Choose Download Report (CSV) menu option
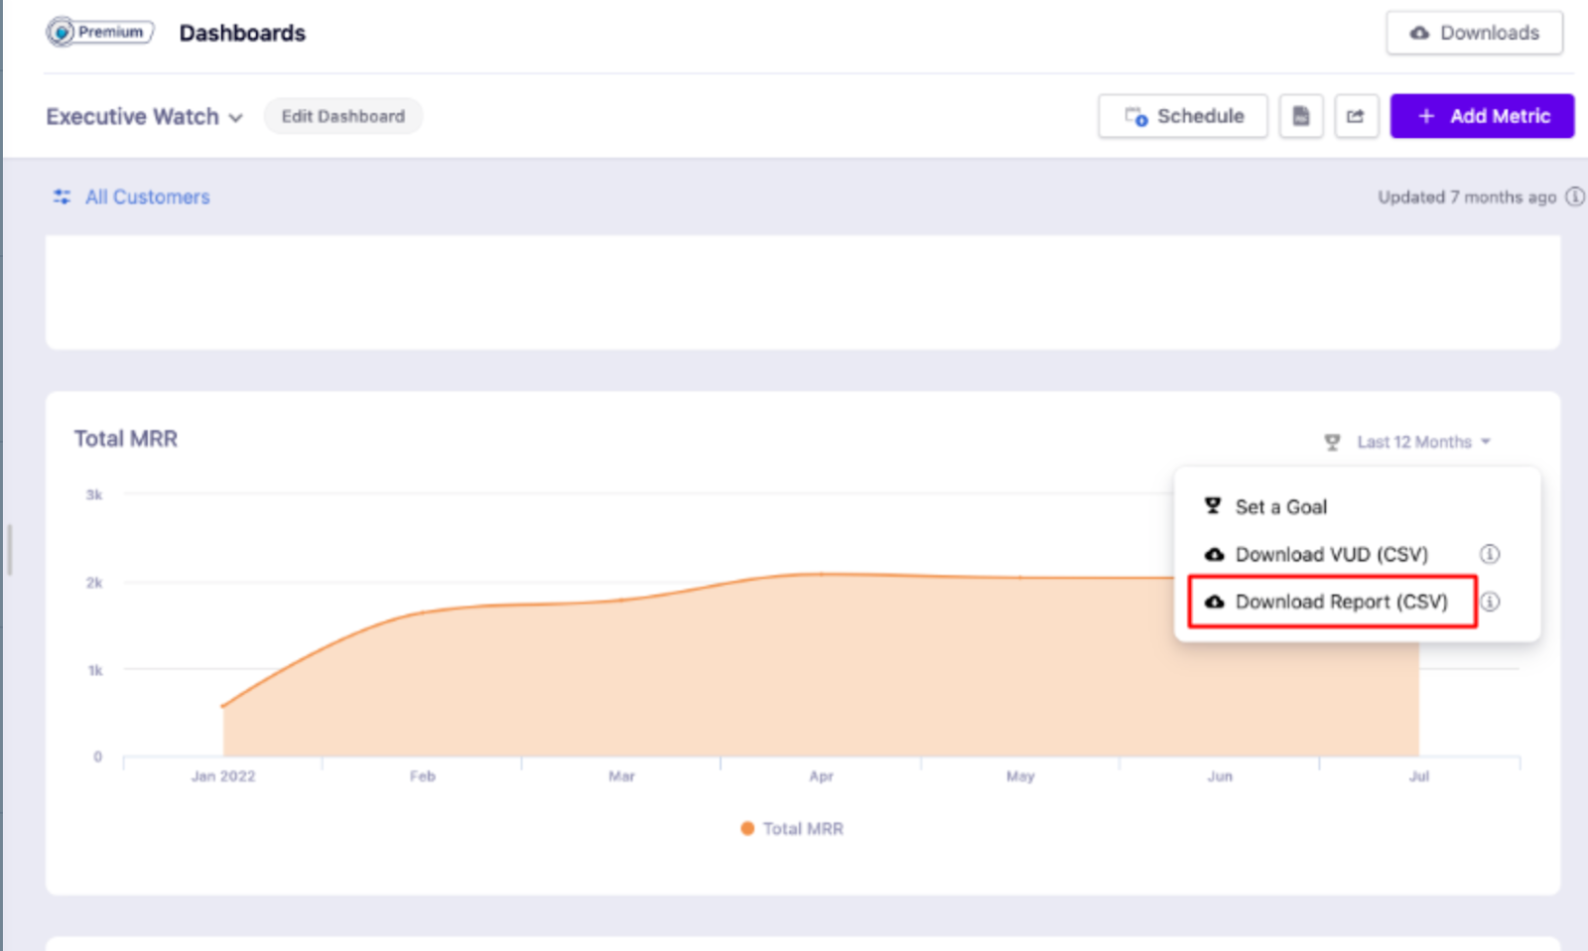Image resolution: width=1588 pixels, height=951 pixels. 1340,602
